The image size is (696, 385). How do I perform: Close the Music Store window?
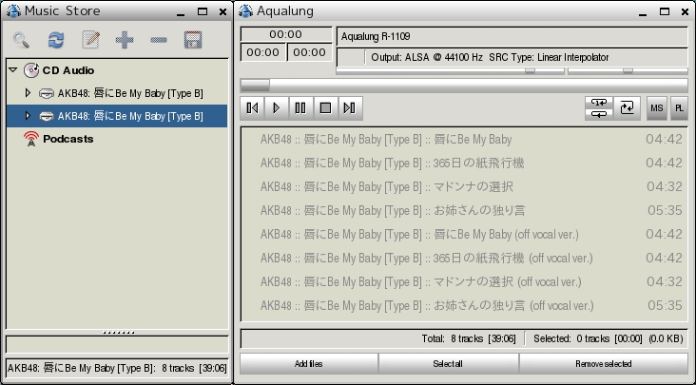pos(222,12)
